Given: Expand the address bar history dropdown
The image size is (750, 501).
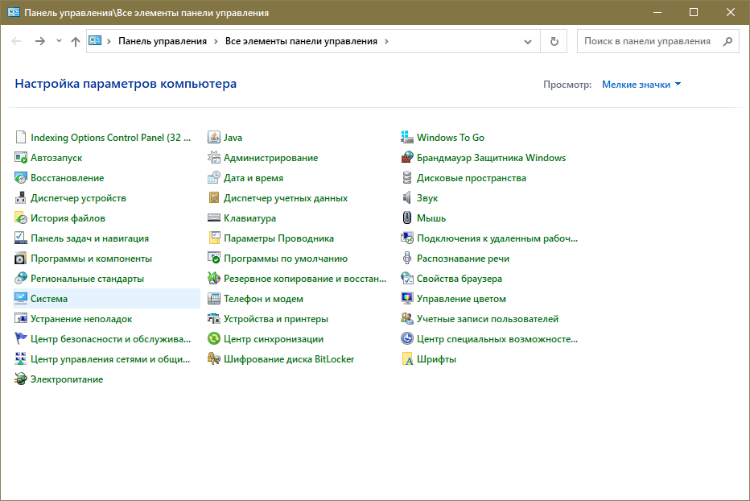Looking at the screenshot, I should coord(528,41).
